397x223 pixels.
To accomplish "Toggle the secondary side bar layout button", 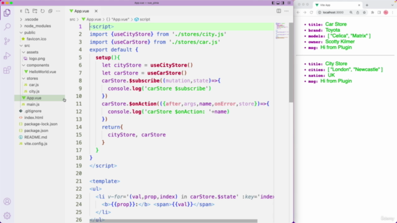I will coord(283,3).
